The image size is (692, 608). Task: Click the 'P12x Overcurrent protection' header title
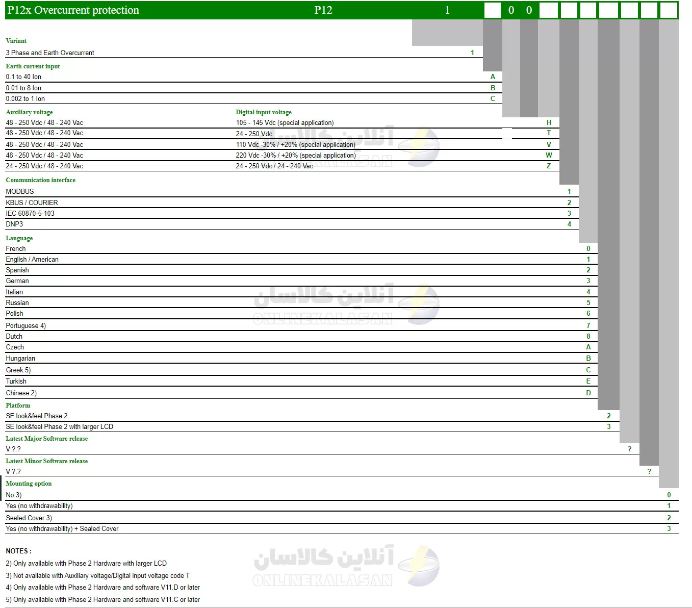(73, 10)
